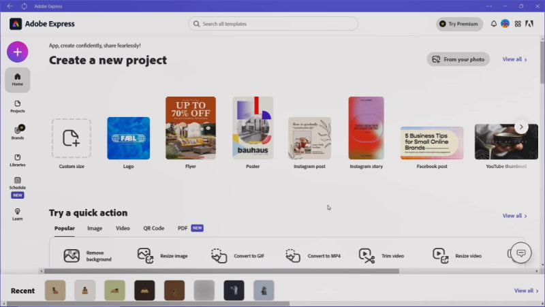Viewport: 545px width, 307px height.
Task: Click the back arrow in title bar
Action: coord(10,6)
